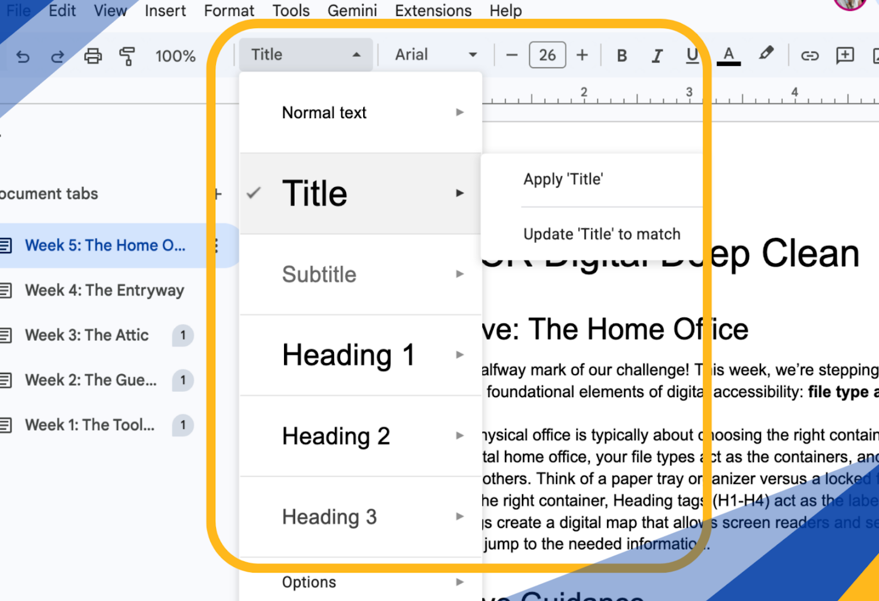Toggle Italic formatting
Screen dimensions: 879x601
tap(657, 55)
